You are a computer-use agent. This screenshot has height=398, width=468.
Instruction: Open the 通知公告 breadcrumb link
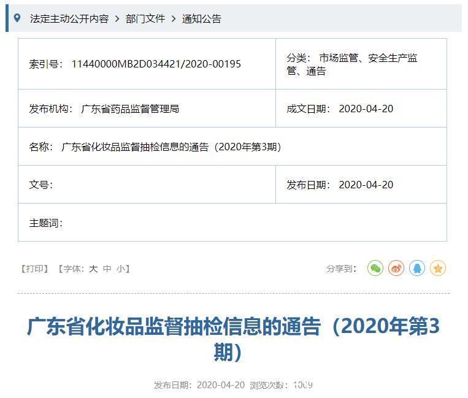point(202,18)
